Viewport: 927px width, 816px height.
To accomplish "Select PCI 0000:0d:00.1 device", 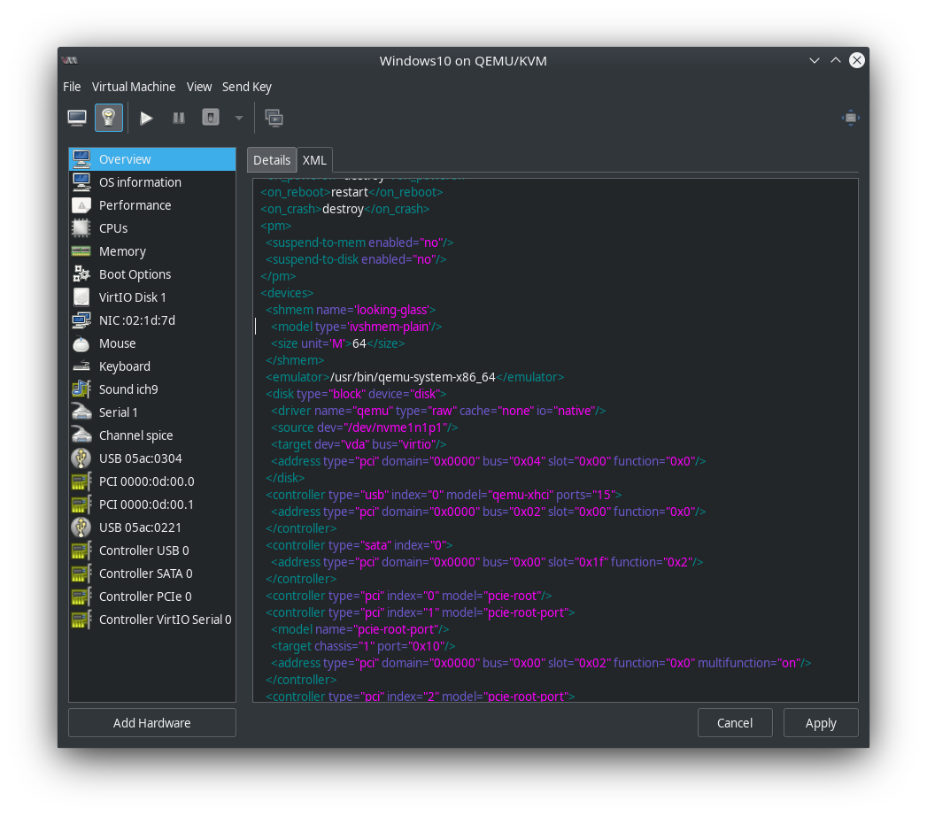I will tap(152, 504).
